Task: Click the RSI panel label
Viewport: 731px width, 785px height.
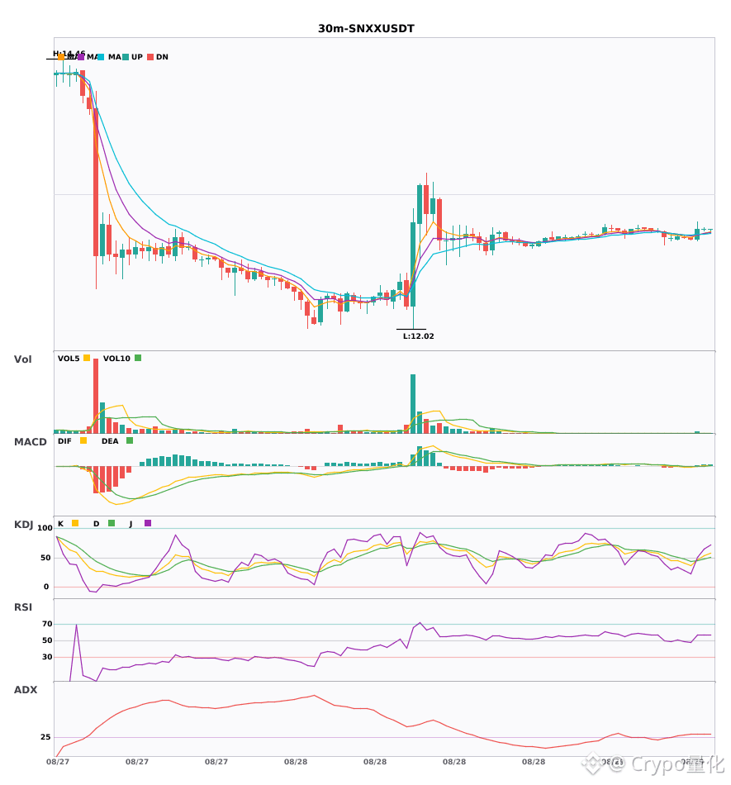Action: [x=23, y=607]
